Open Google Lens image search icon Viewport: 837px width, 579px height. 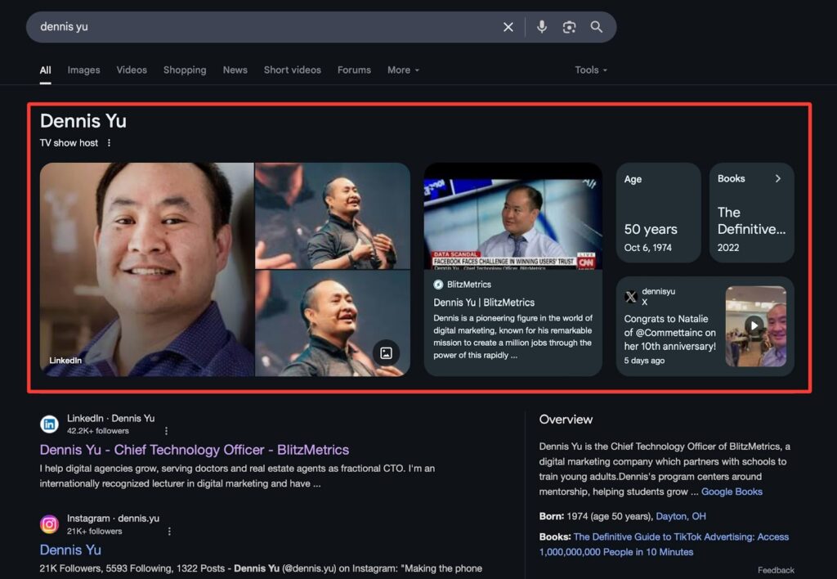click(x=569, y=27)
